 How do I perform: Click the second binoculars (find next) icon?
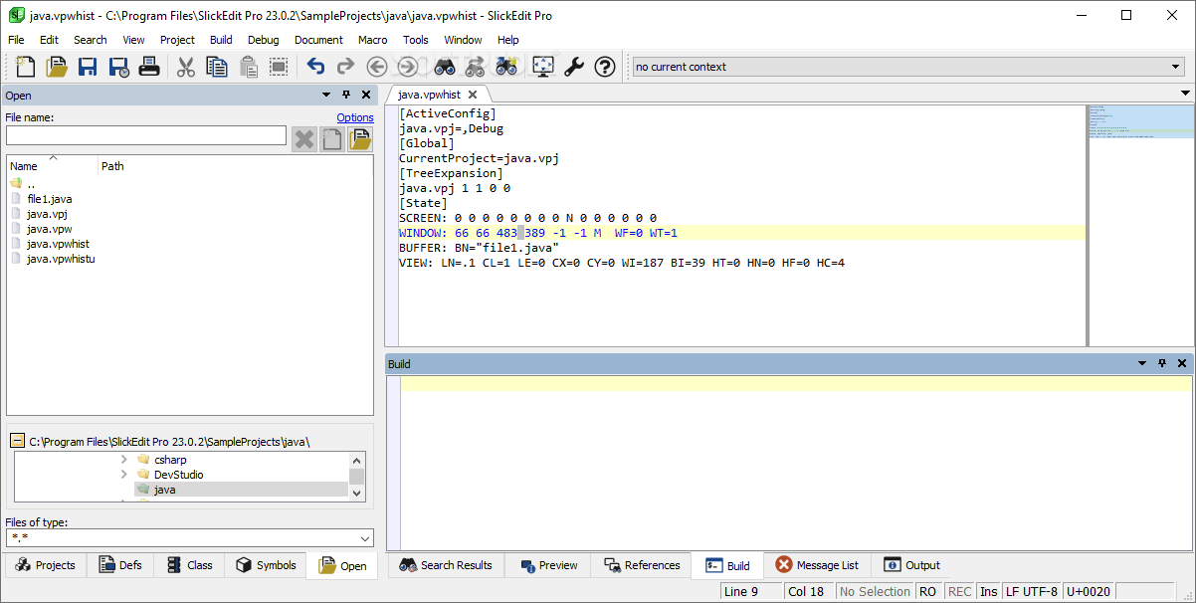[x=475, y=67]
